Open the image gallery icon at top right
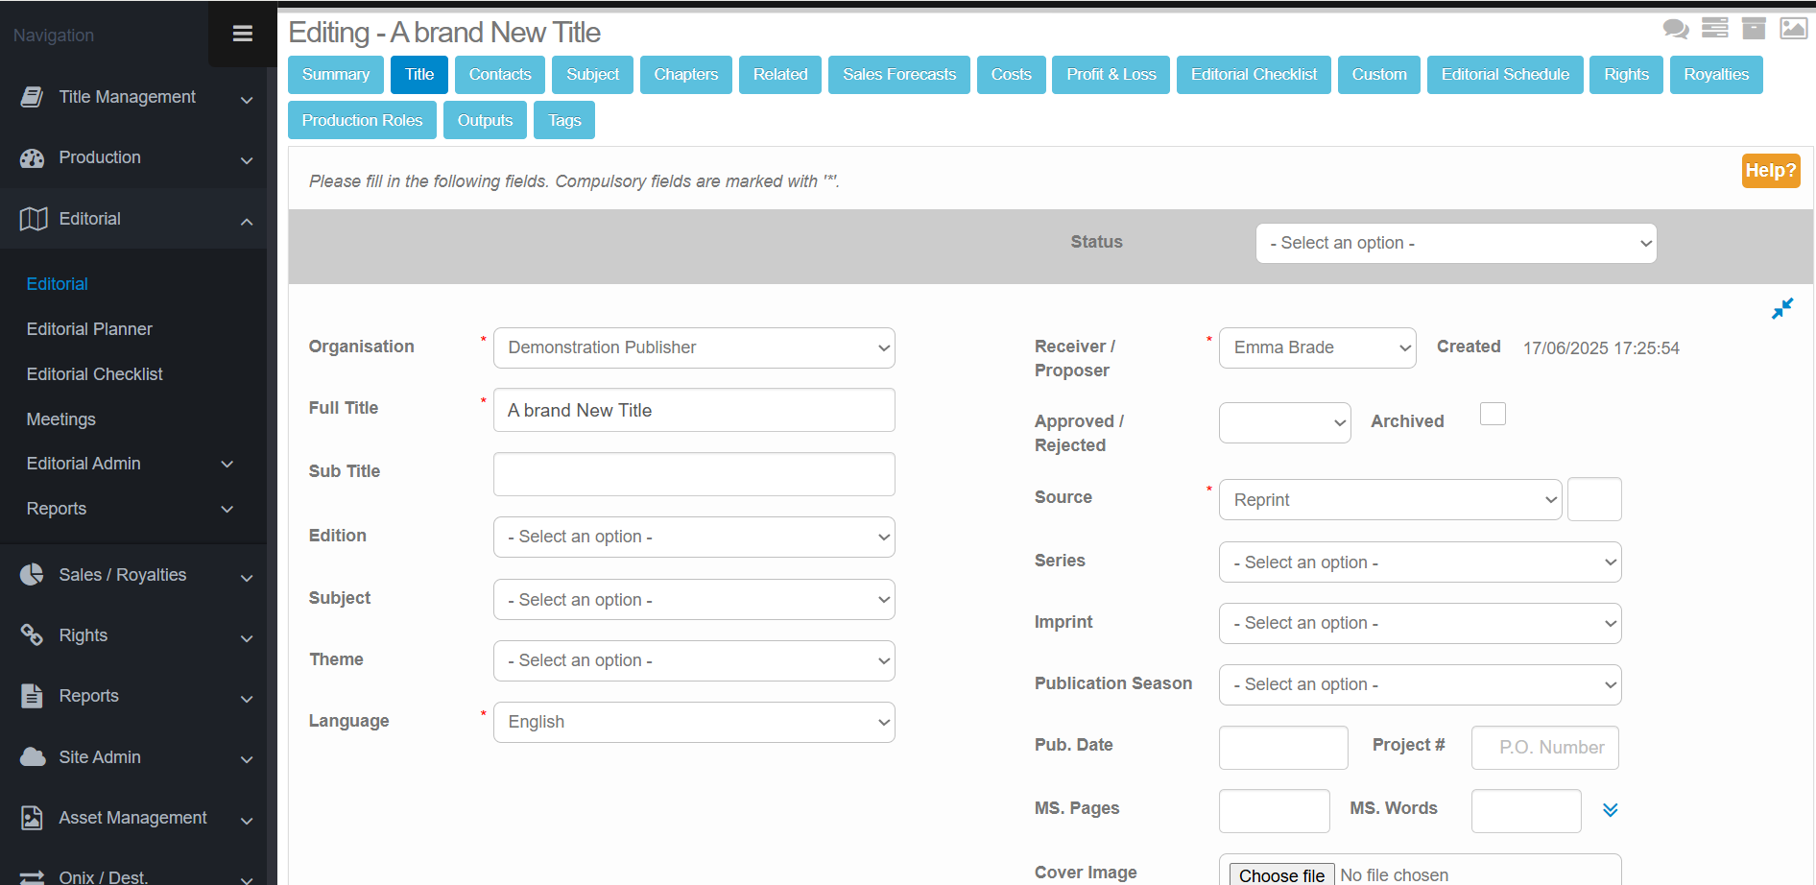The height and width of the screenshot is (885, 1816). point(1793,28)
